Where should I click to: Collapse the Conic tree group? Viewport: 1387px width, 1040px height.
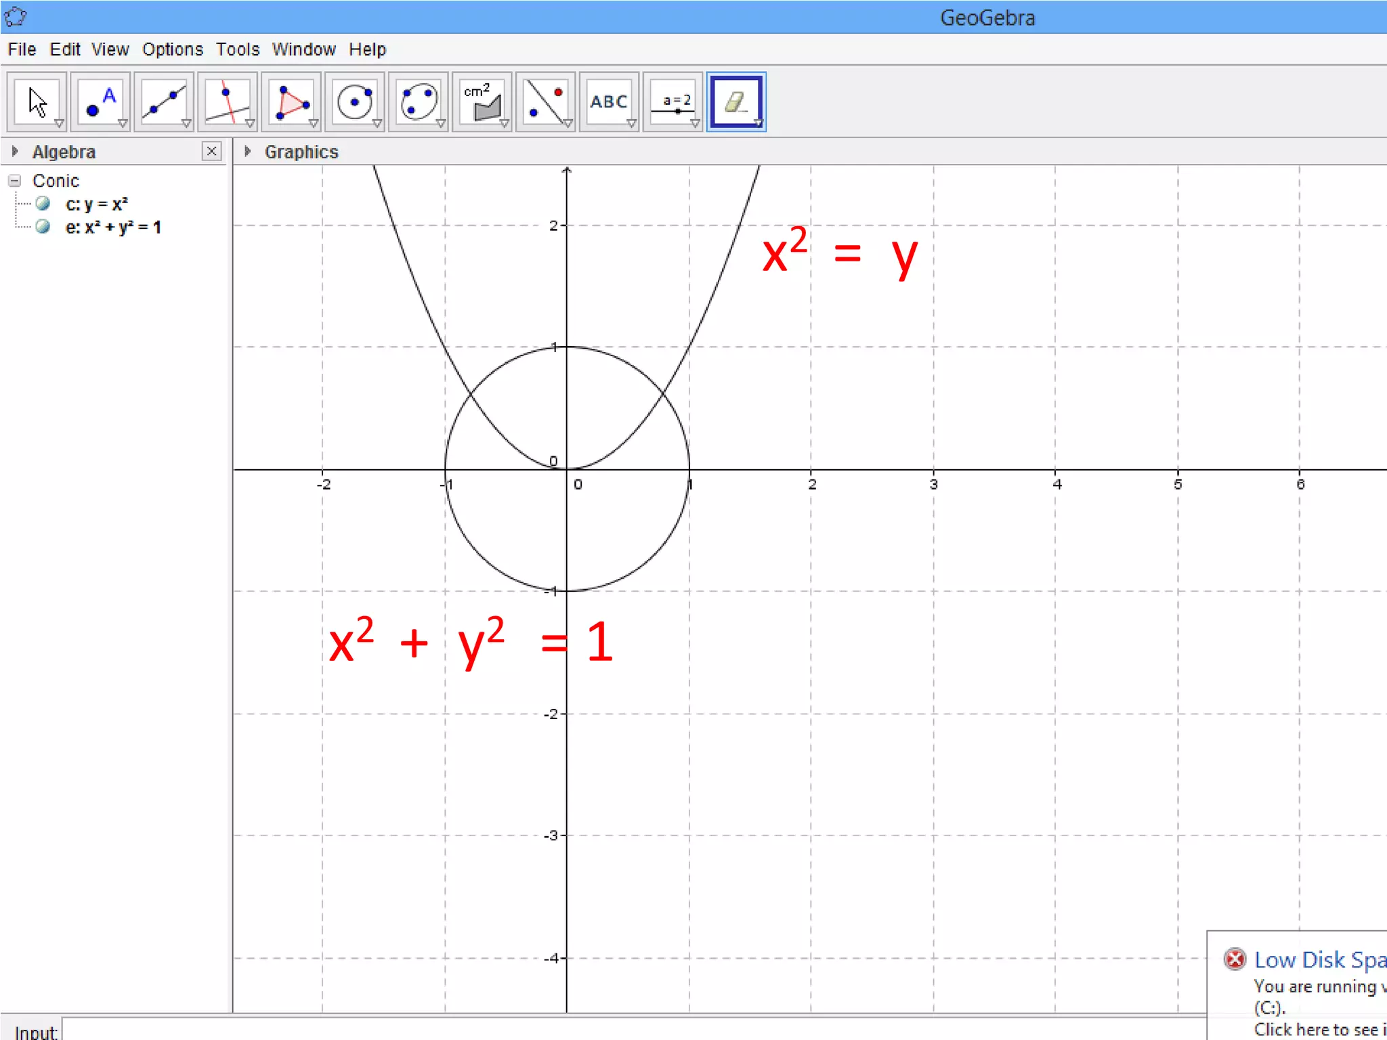point(15,181)
